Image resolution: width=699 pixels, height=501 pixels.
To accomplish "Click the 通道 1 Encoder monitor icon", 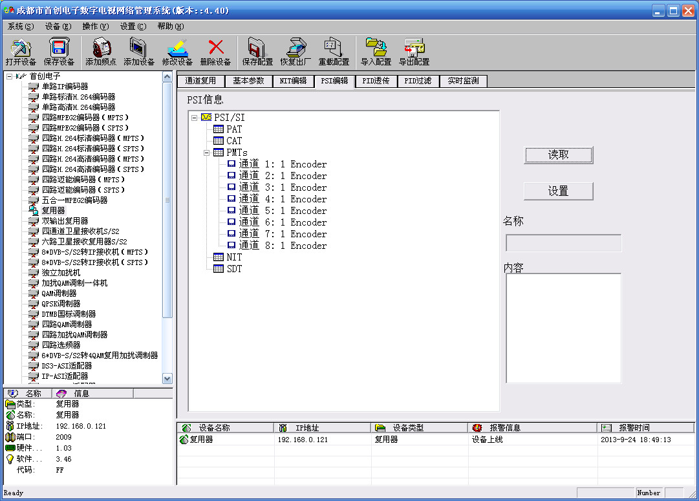I will 231,164.
